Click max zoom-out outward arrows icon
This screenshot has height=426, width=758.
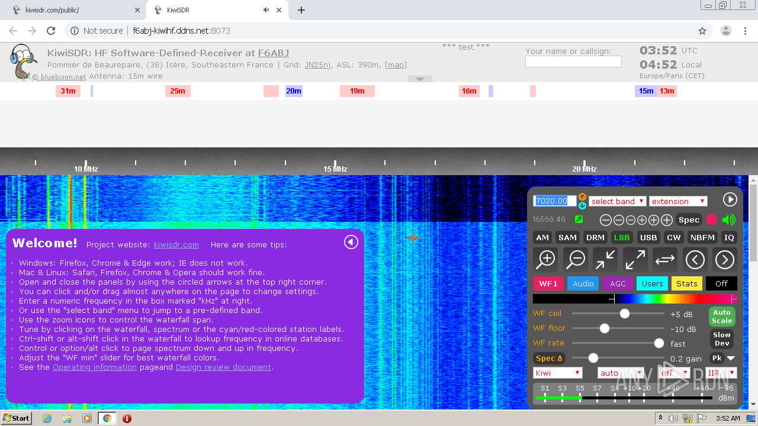coord(635,259)
